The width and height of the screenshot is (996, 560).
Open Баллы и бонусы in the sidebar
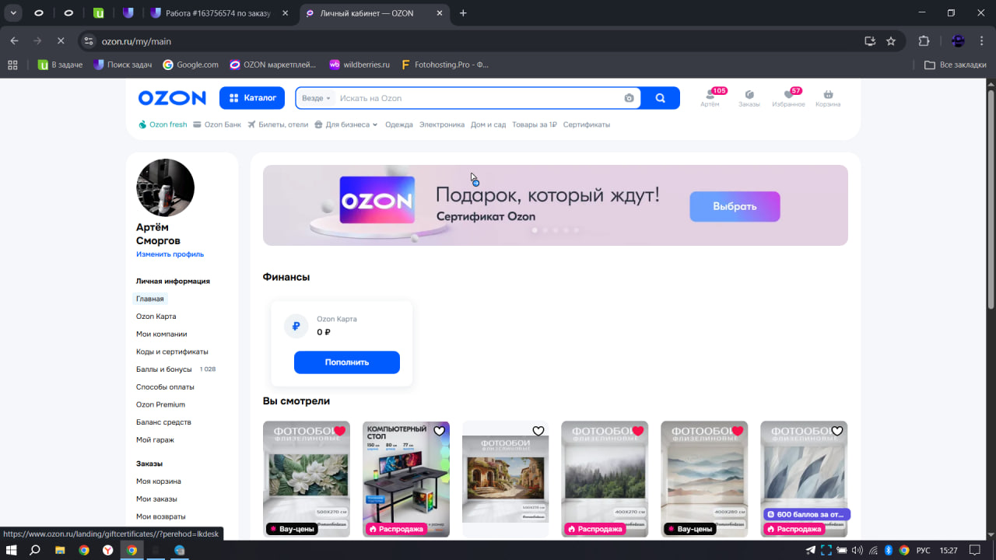(164, 369)
